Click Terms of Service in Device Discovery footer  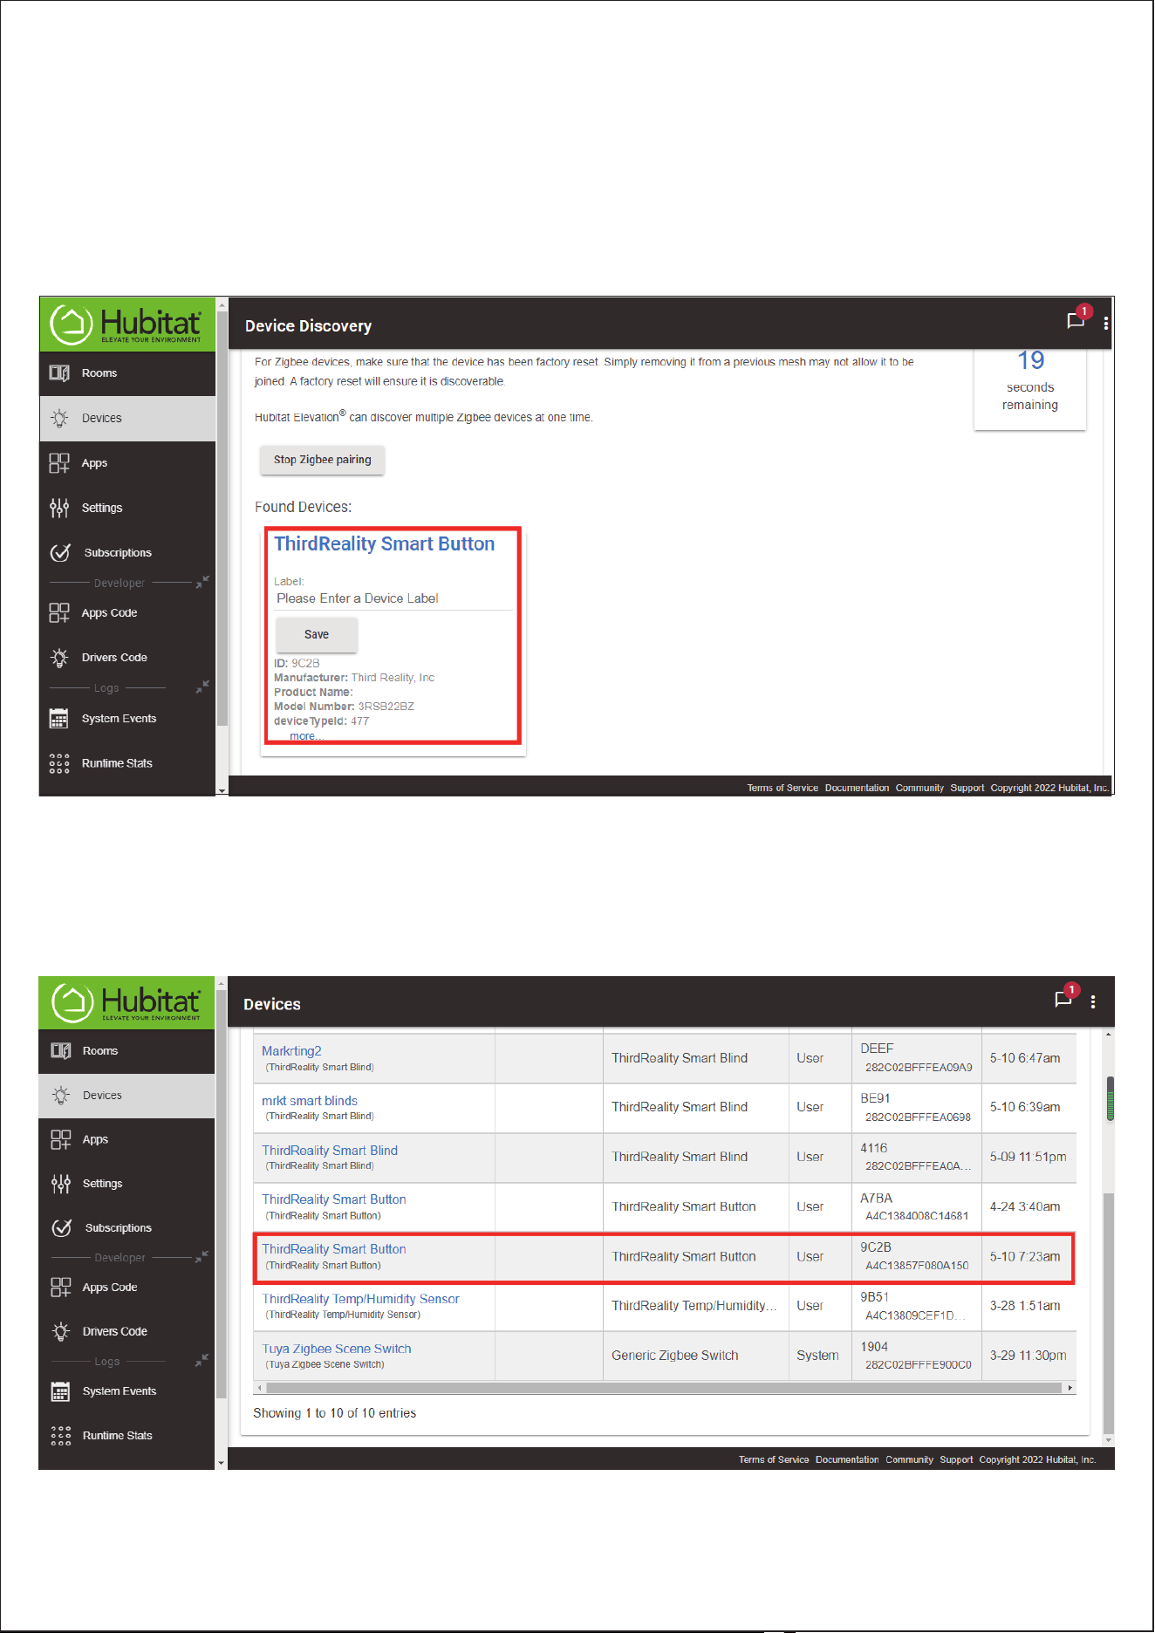(x=783, y=788)
